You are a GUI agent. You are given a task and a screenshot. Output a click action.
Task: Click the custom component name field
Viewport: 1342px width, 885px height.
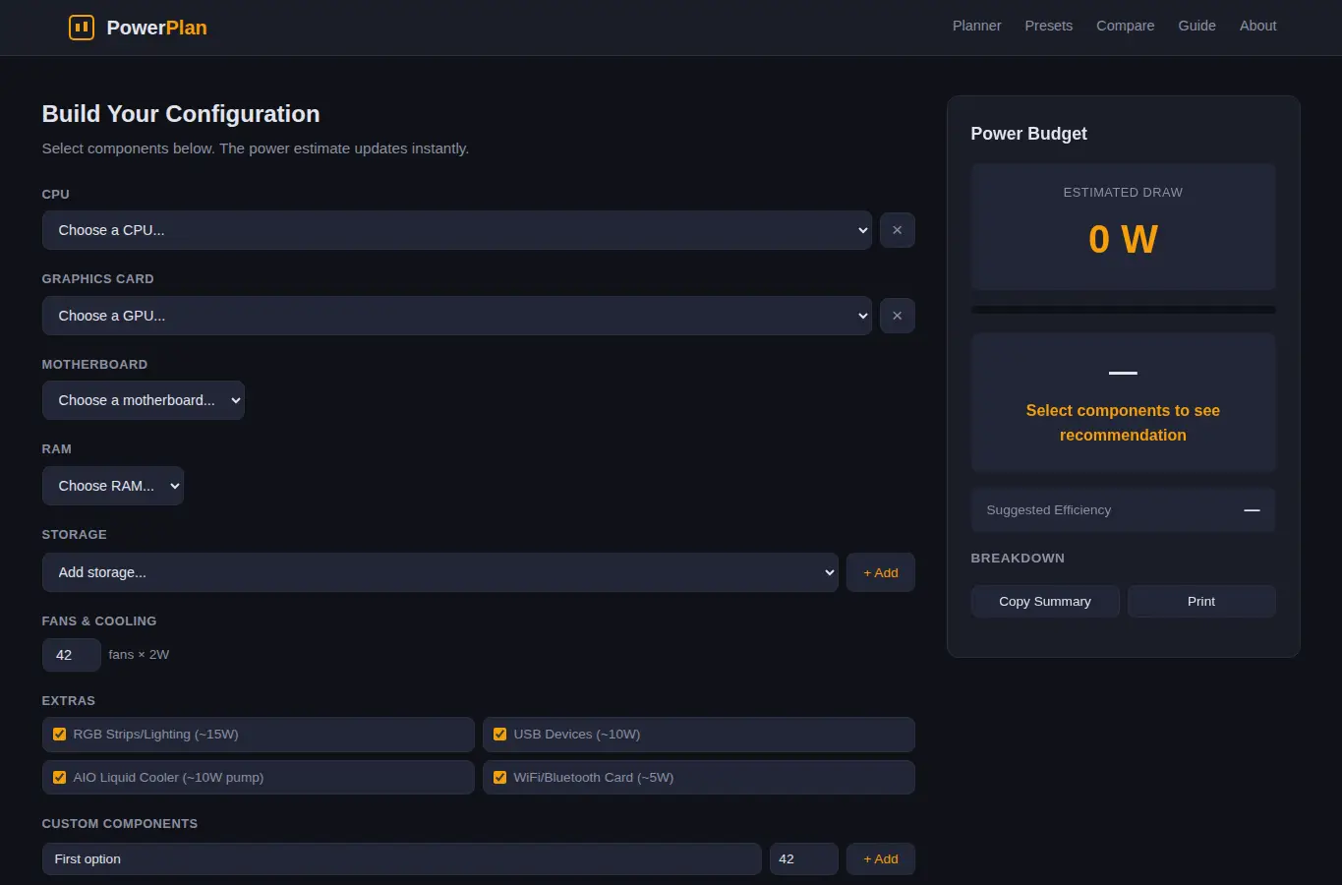click(401, 858)
